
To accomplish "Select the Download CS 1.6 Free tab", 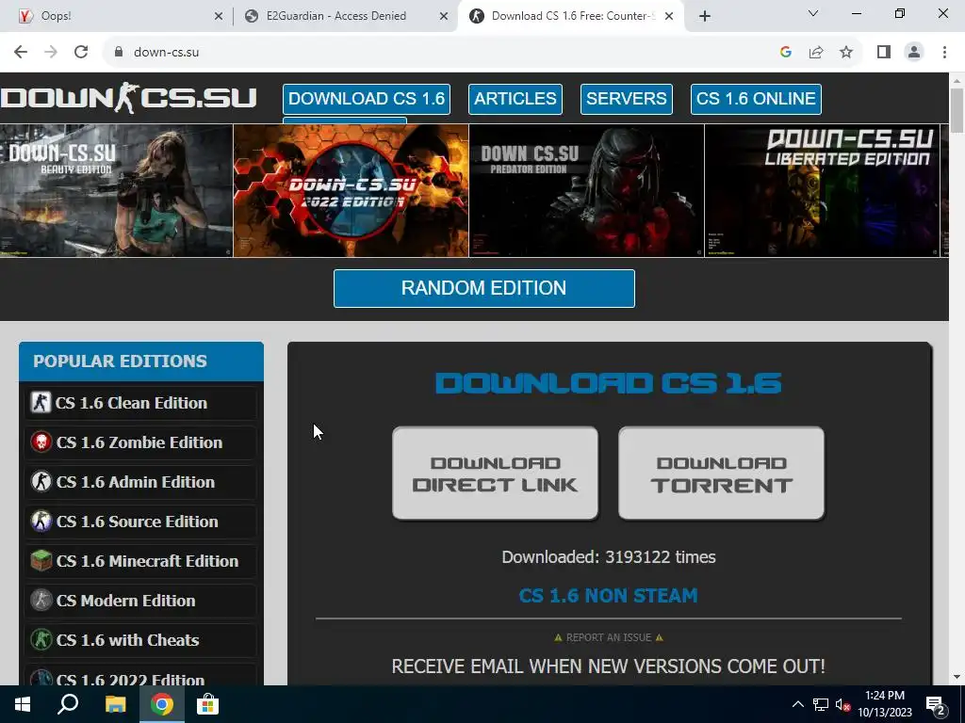I will pyautogui.click(x=569, y=16).
